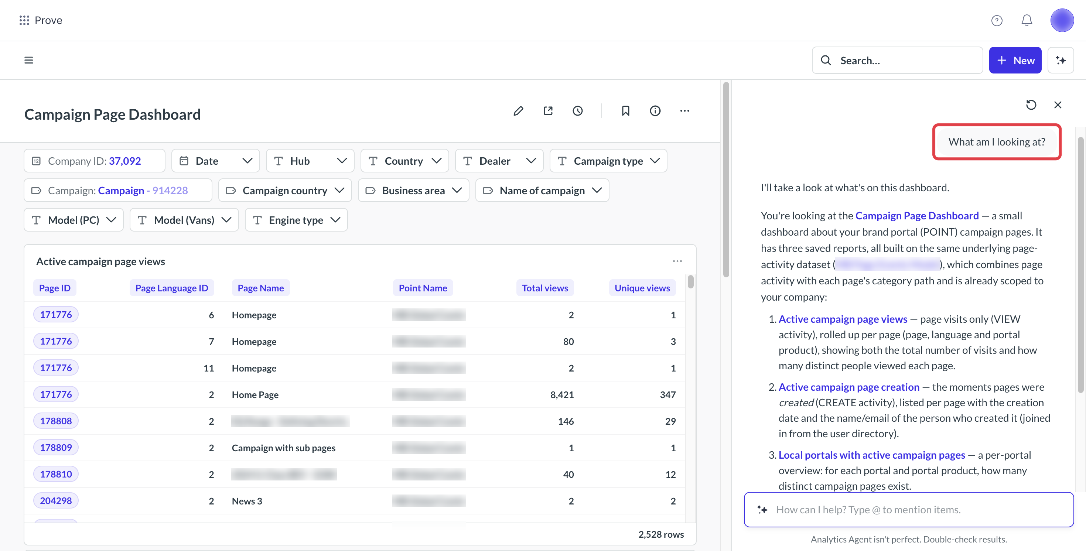Select the 8,421 total views cell
The height and width of the screenshot is (551, 1086).
coord(562,394)
